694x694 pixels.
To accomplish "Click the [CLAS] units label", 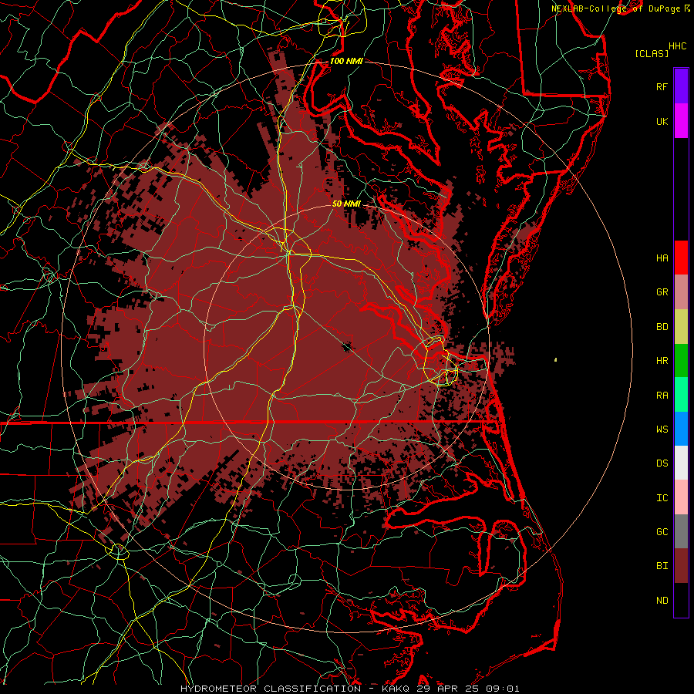I will coord(652,53).
